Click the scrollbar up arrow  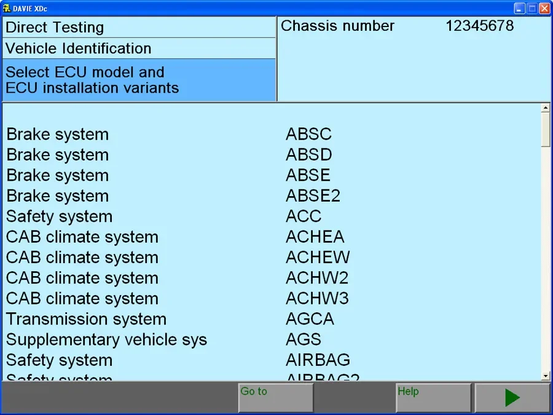pos(545,106)
